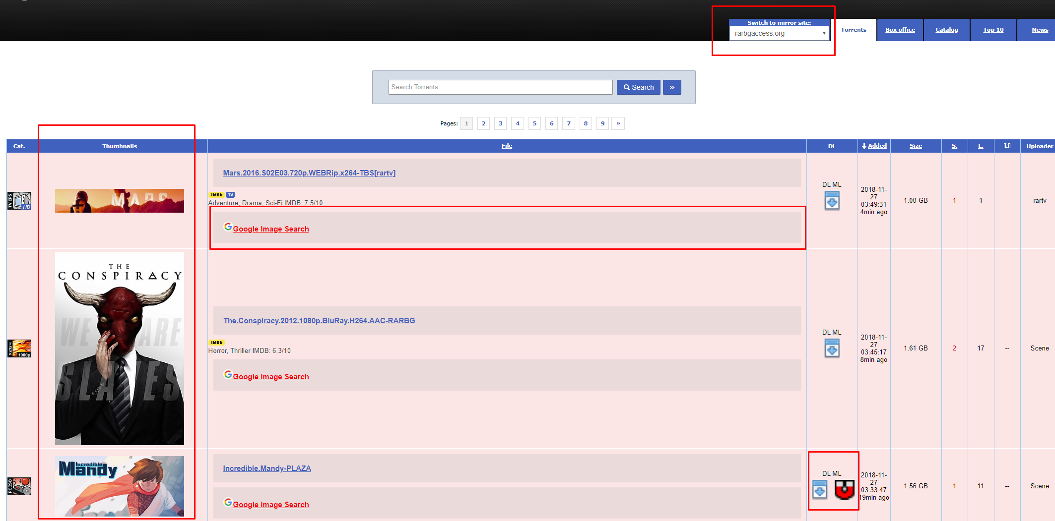Screen dimensions: 1055x521
Task: Click the comments column header icon
Action: [1007, 146]
